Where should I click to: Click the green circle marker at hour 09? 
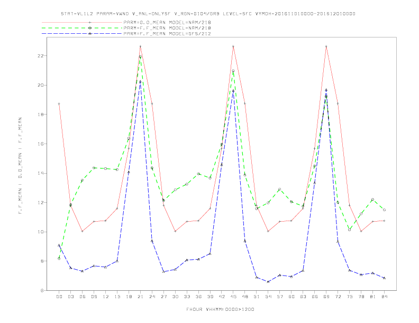point(94,168)
